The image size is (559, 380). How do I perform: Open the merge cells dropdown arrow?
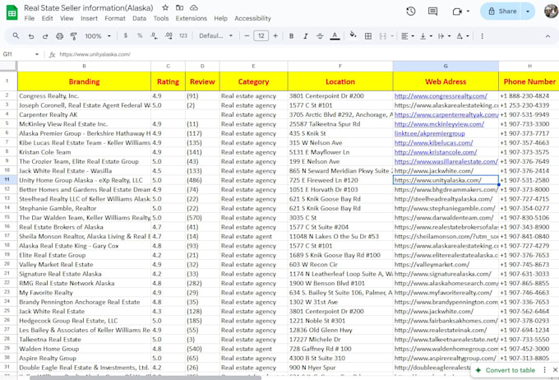click(392, 36)
